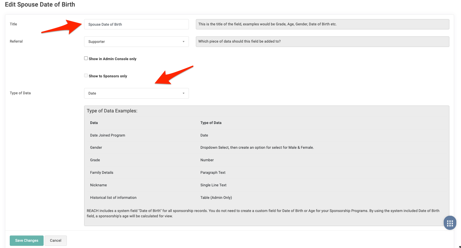461x248 pixels.
Task: Open the floating grid apps button
Action: coord(450,223)
